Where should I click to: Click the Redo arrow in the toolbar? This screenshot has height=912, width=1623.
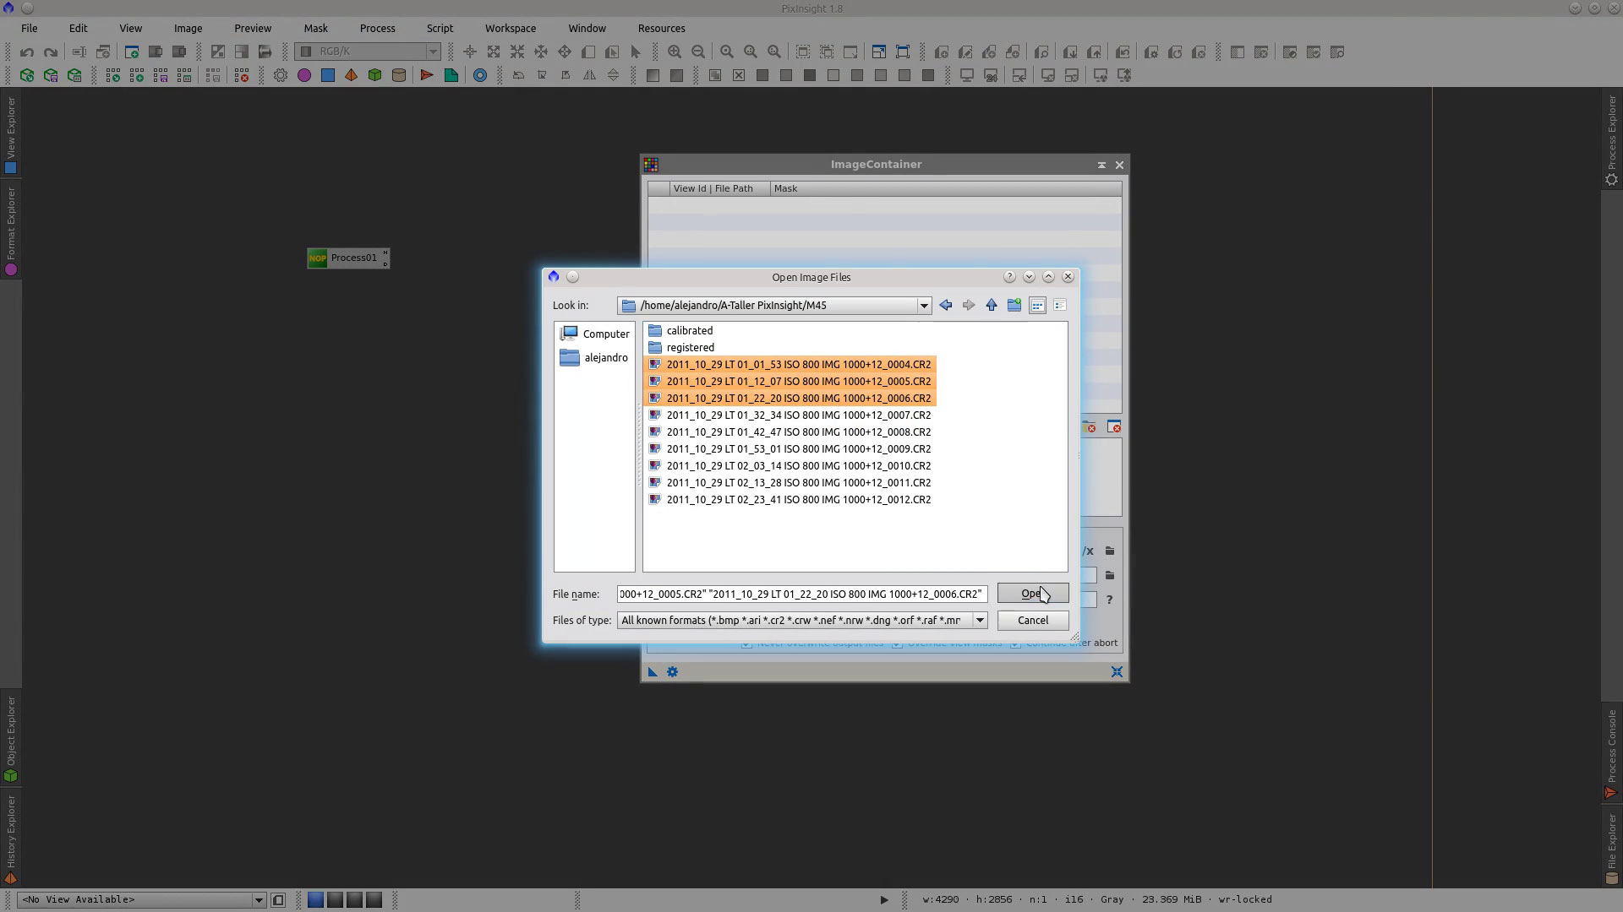51,52
